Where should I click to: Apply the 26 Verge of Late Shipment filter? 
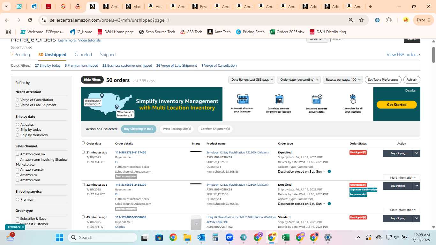click(x=177, y=66)
